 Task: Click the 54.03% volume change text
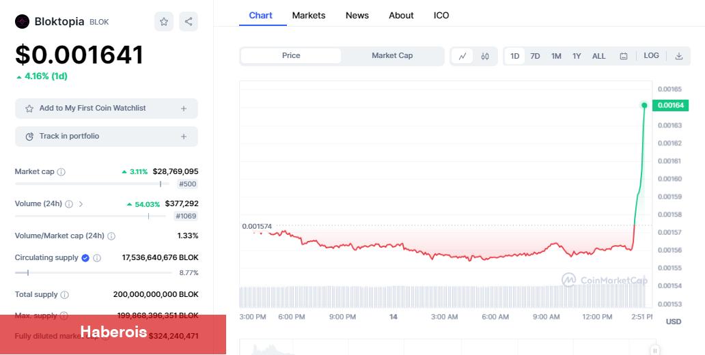pyautogui.click(x=147, y=204)
